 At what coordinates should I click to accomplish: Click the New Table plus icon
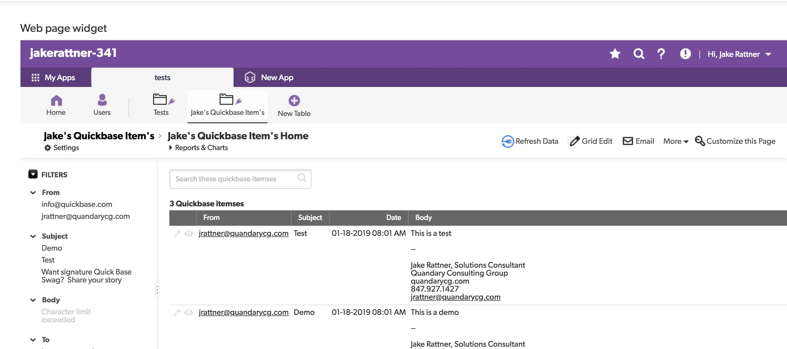(294, 101)
